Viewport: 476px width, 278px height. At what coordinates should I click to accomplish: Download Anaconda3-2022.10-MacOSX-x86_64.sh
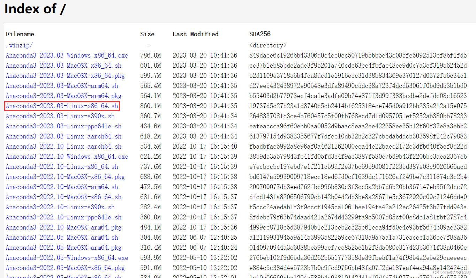click(x=63, y=197)
